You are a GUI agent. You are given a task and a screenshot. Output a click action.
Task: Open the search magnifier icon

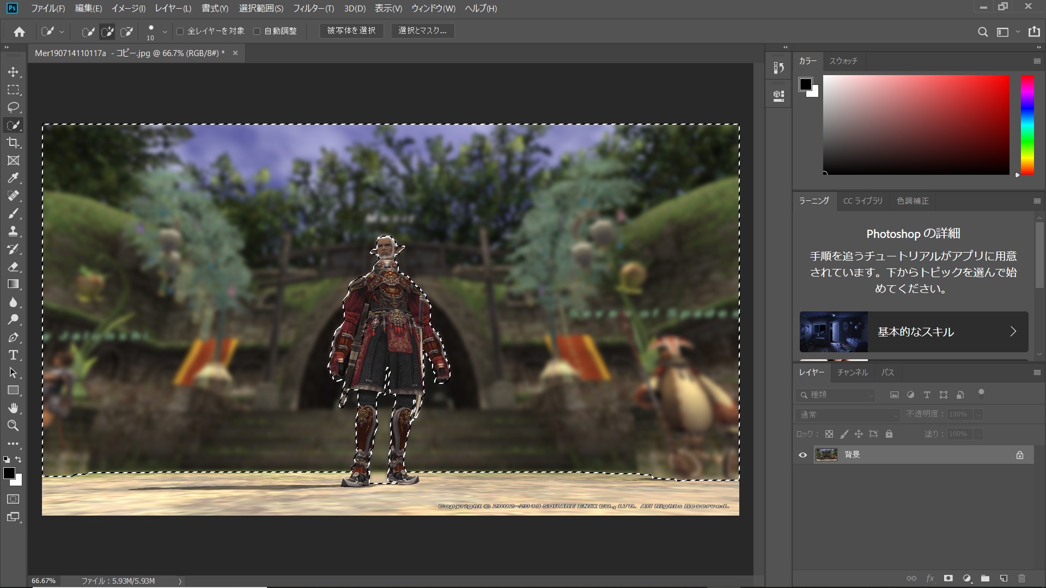coord(983,32)
